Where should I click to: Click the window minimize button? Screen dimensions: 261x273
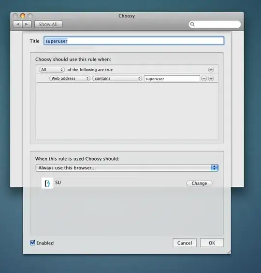pyautogui.click(x=23, y=15)
